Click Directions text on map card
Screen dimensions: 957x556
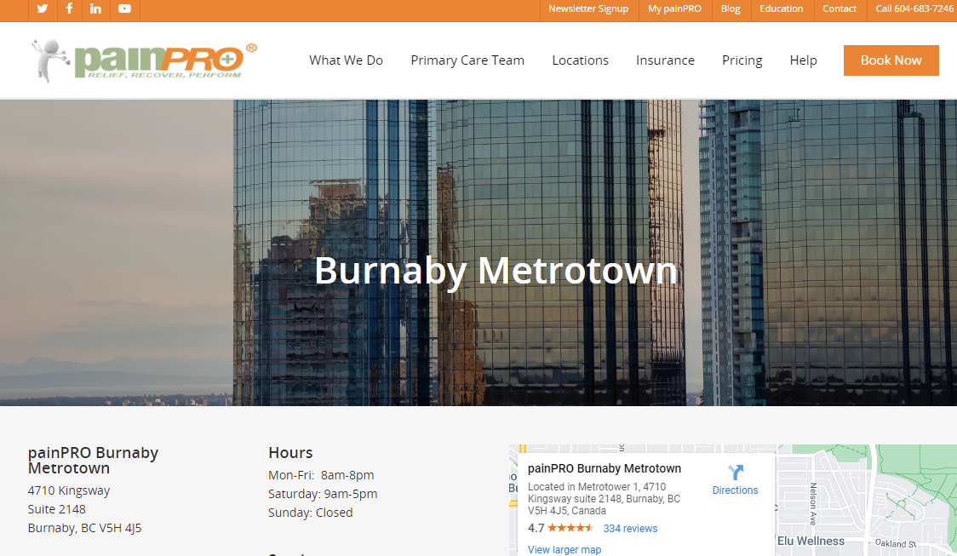tap(735, 490)
